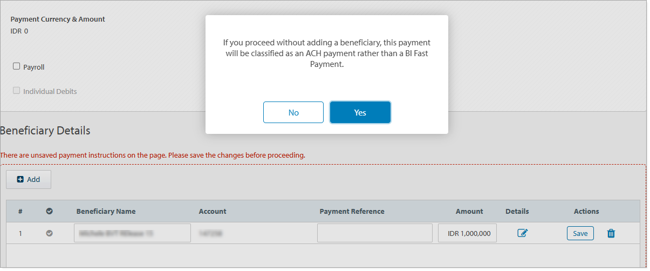
Task: Click the select-all check icon in table header
Action: click(49, 211)
